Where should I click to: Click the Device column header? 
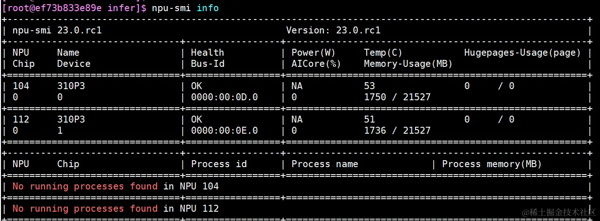[74, 64]
